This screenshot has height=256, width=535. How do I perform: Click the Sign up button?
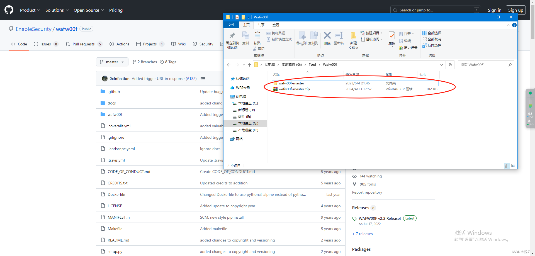coord(515,10)
